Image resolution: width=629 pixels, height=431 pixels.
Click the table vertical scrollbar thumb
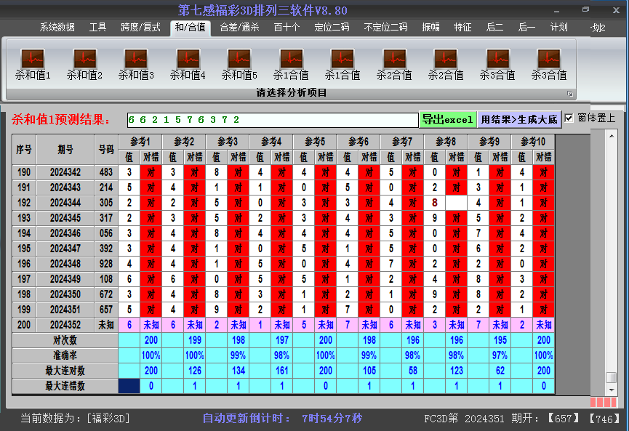pyautogui.click(x=612, y=377)
